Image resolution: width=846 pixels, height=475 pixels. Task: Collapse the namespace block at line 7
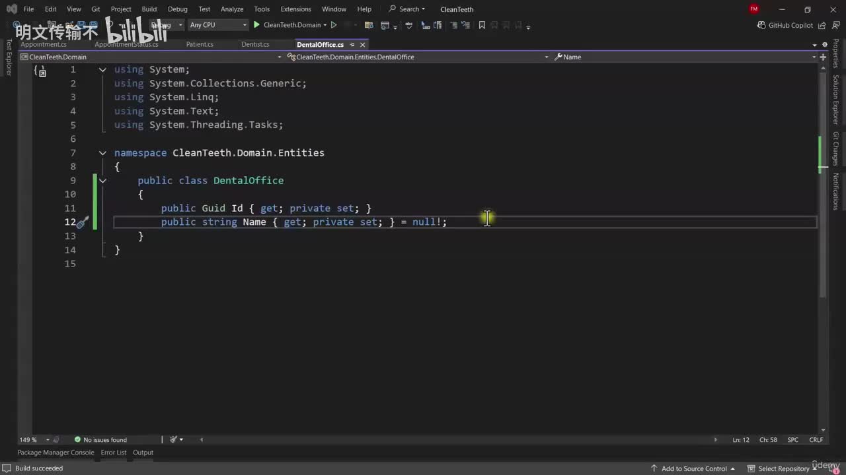102,152
